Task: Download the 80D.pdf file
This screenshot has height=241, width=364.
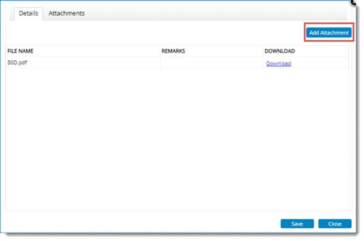Action: tap(278, 63)
